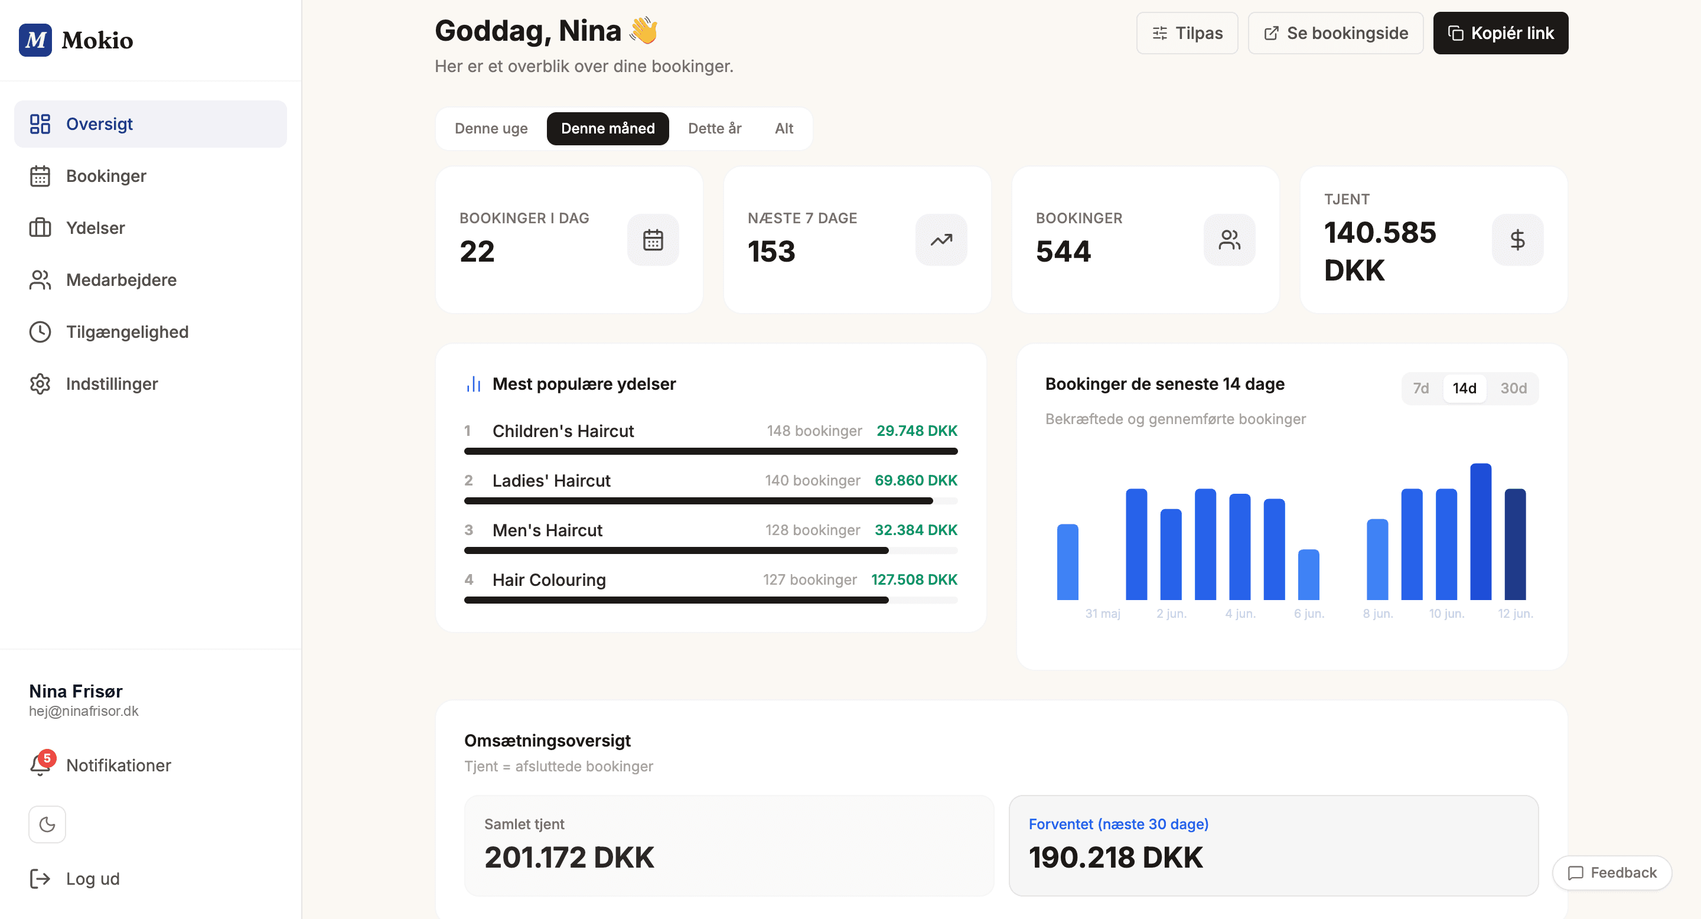
Task: Click the Kopiér link button
Action: [1500, 33]
